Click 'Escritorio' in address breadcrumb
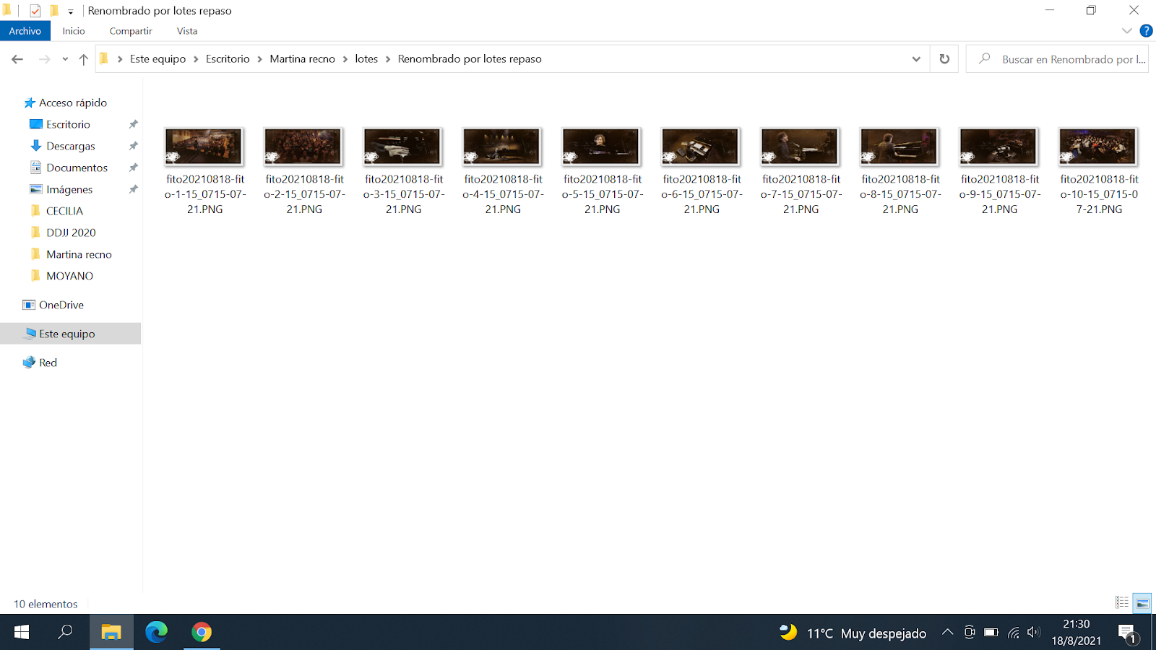The image size is (1156, 650). click(x=228, y=59)
